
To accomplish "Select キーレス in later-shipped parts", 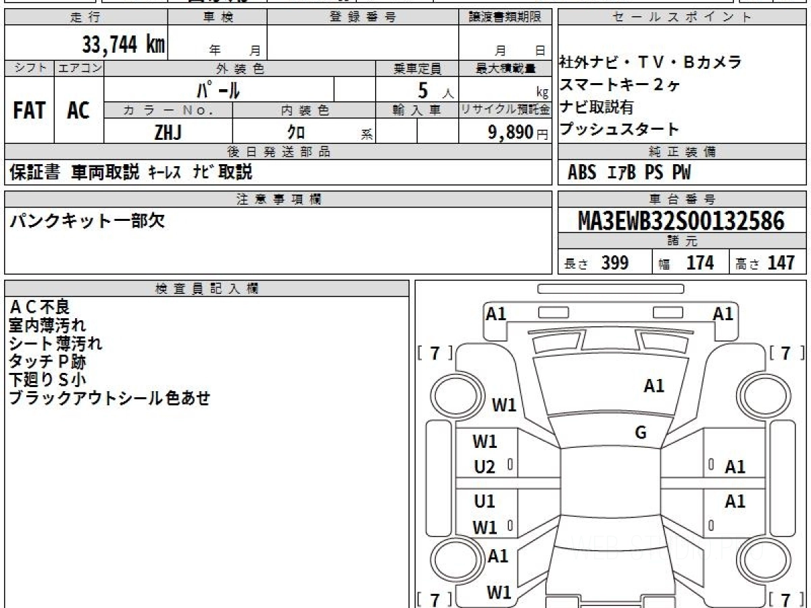I will 164,172.
